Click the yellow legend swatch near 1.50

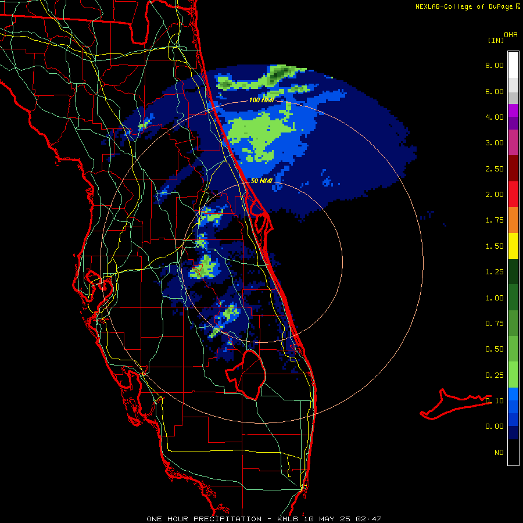click(x=513, y=246)
